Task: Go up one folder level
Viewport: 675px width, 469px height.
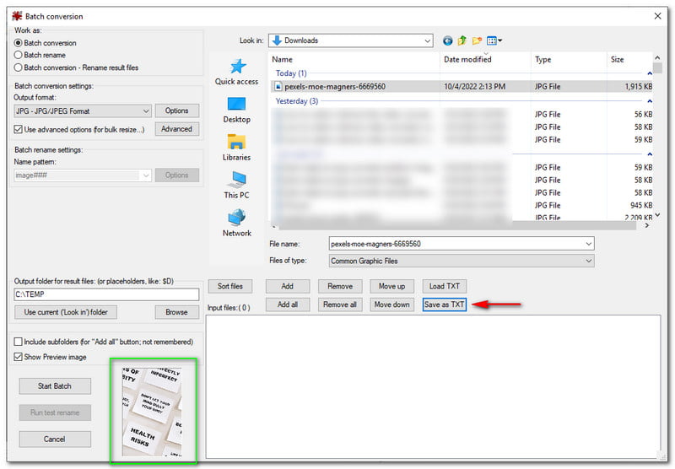Action: pos(462,40)
